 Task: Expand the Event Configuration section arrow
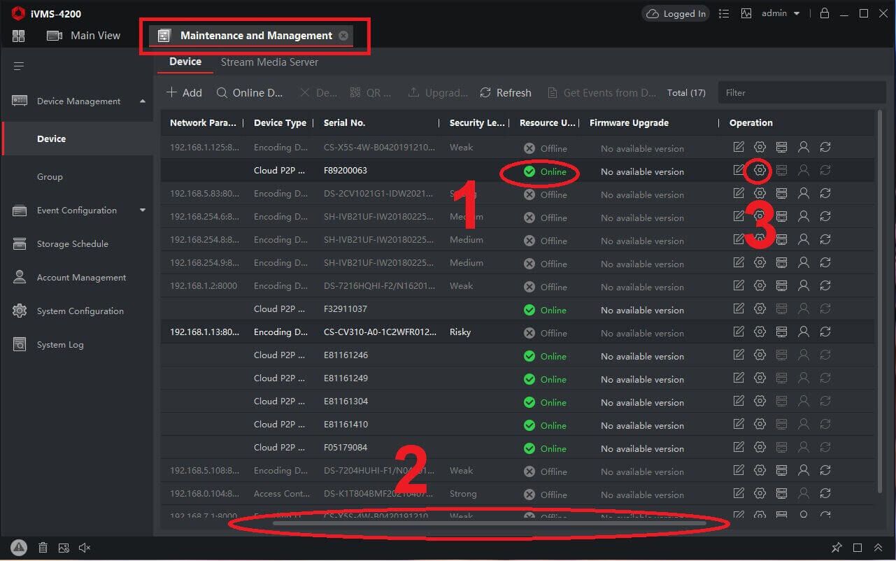[x=143, y=211]
